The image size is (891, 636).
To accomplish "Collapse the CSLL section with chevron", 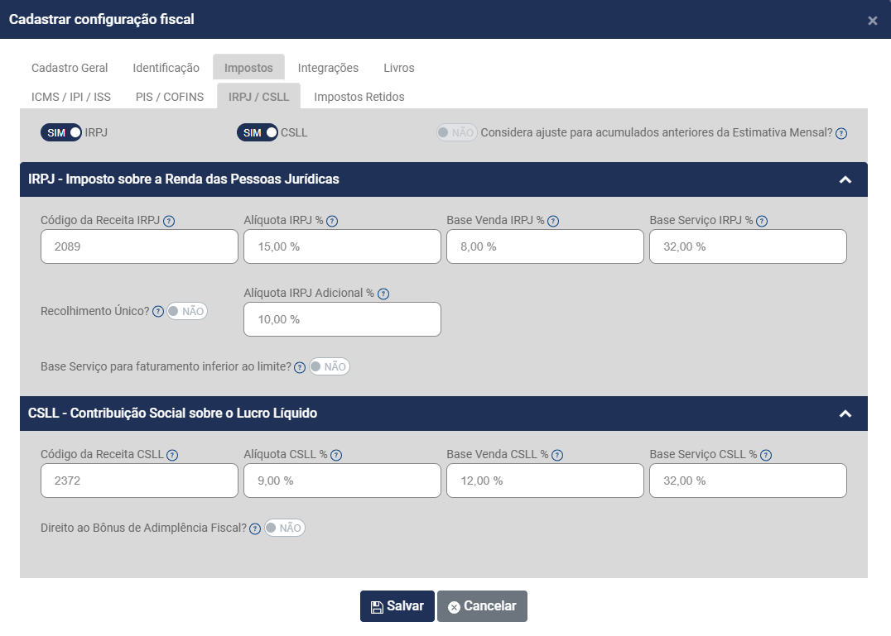I will [845, 414].
